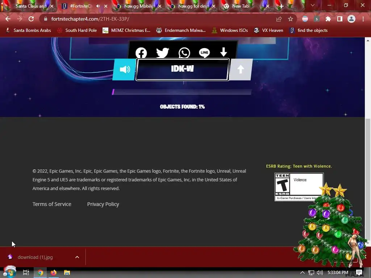View site info via lock icon

click(x=46, y=19)
